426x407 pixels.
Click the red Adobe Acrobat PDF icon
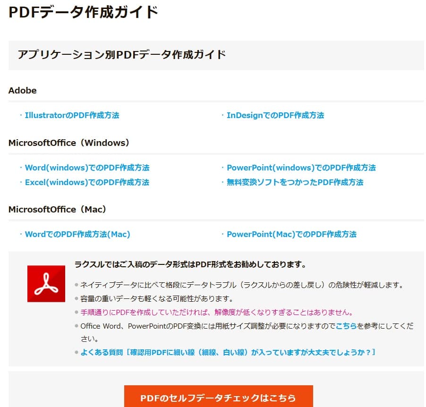pyautogui.click(x=46, y=283)
